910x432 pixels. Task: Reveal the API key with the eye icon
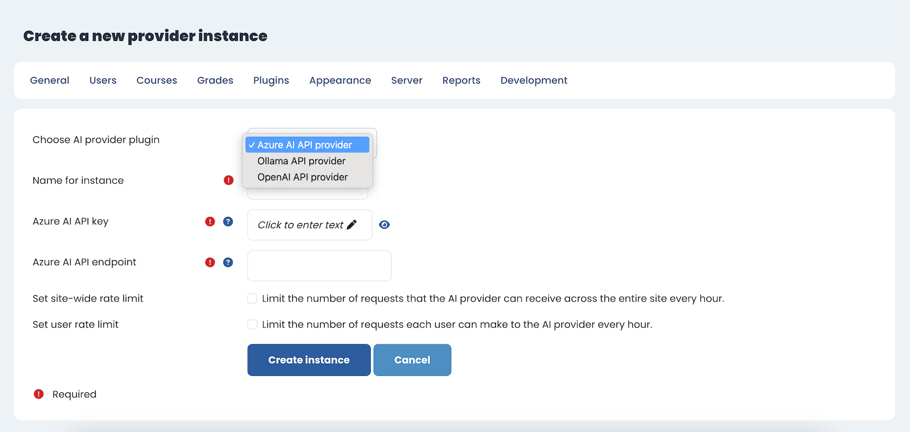pyautogui.click(x=384, y=225)
